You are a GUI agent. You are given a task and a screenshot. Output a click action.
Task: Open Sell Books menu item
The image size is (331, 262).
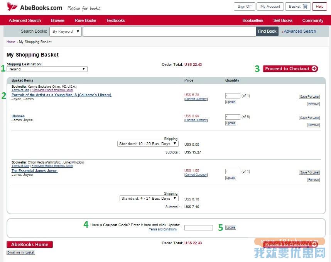[283, 20]
